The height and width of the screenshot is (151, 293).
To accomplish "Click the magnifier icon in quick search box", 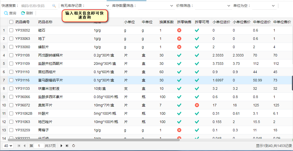I will (x=54, y=6).
